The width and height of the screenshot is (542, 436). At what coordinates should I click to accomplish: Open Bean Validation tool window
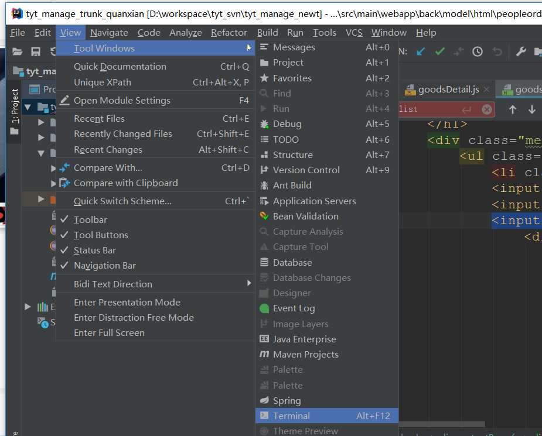click(326, 216)
